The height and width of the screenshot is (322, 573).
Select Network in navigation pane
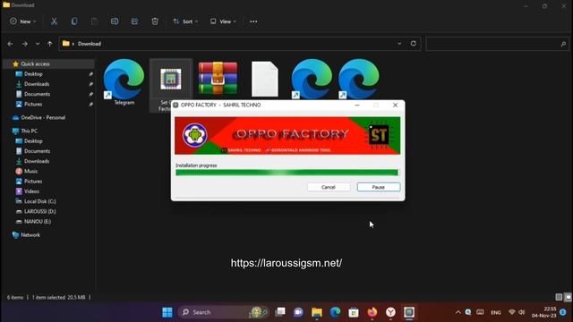coord(30,235)
